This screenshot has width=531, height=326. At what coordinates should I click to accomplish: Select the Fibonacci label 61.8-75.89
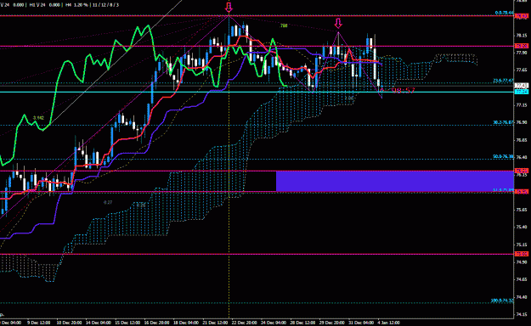coord(503,190)
